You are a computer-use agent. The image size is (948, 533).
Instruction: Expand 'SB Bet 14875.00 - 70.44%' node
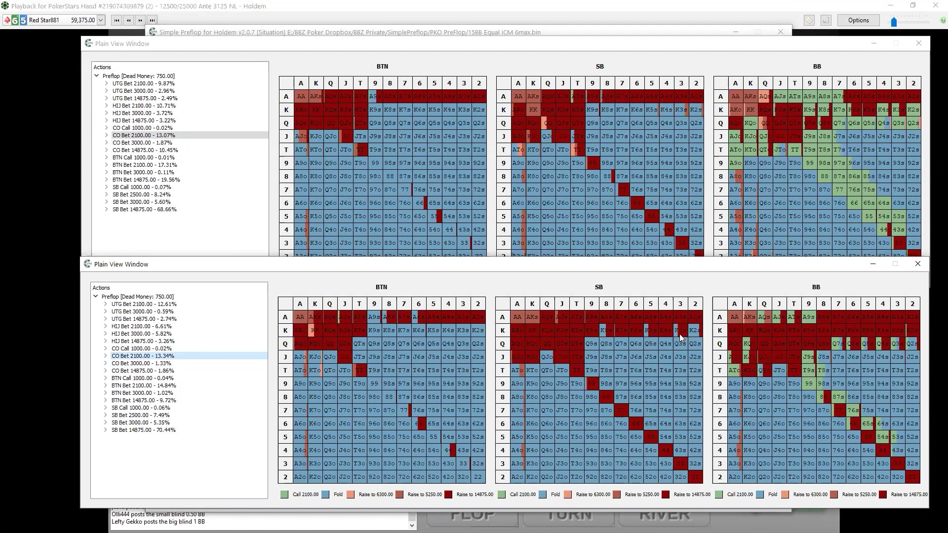(x=106, y=430)
